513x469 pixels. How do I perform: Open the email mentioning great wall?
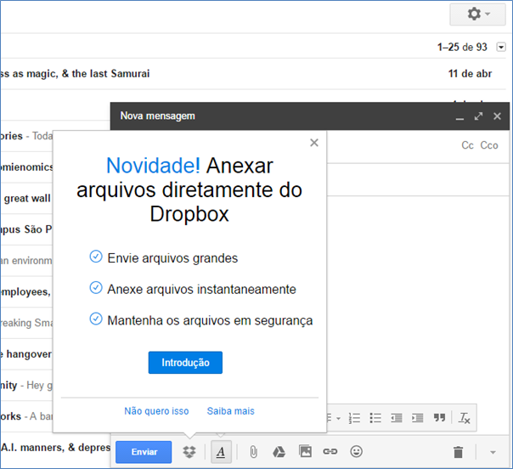(26, 198)
